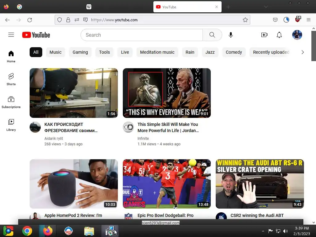Viewport: 316px width, 237px height.
Task: Open Subscriptions in the sidebar
Action: click(x=11, y=102)
